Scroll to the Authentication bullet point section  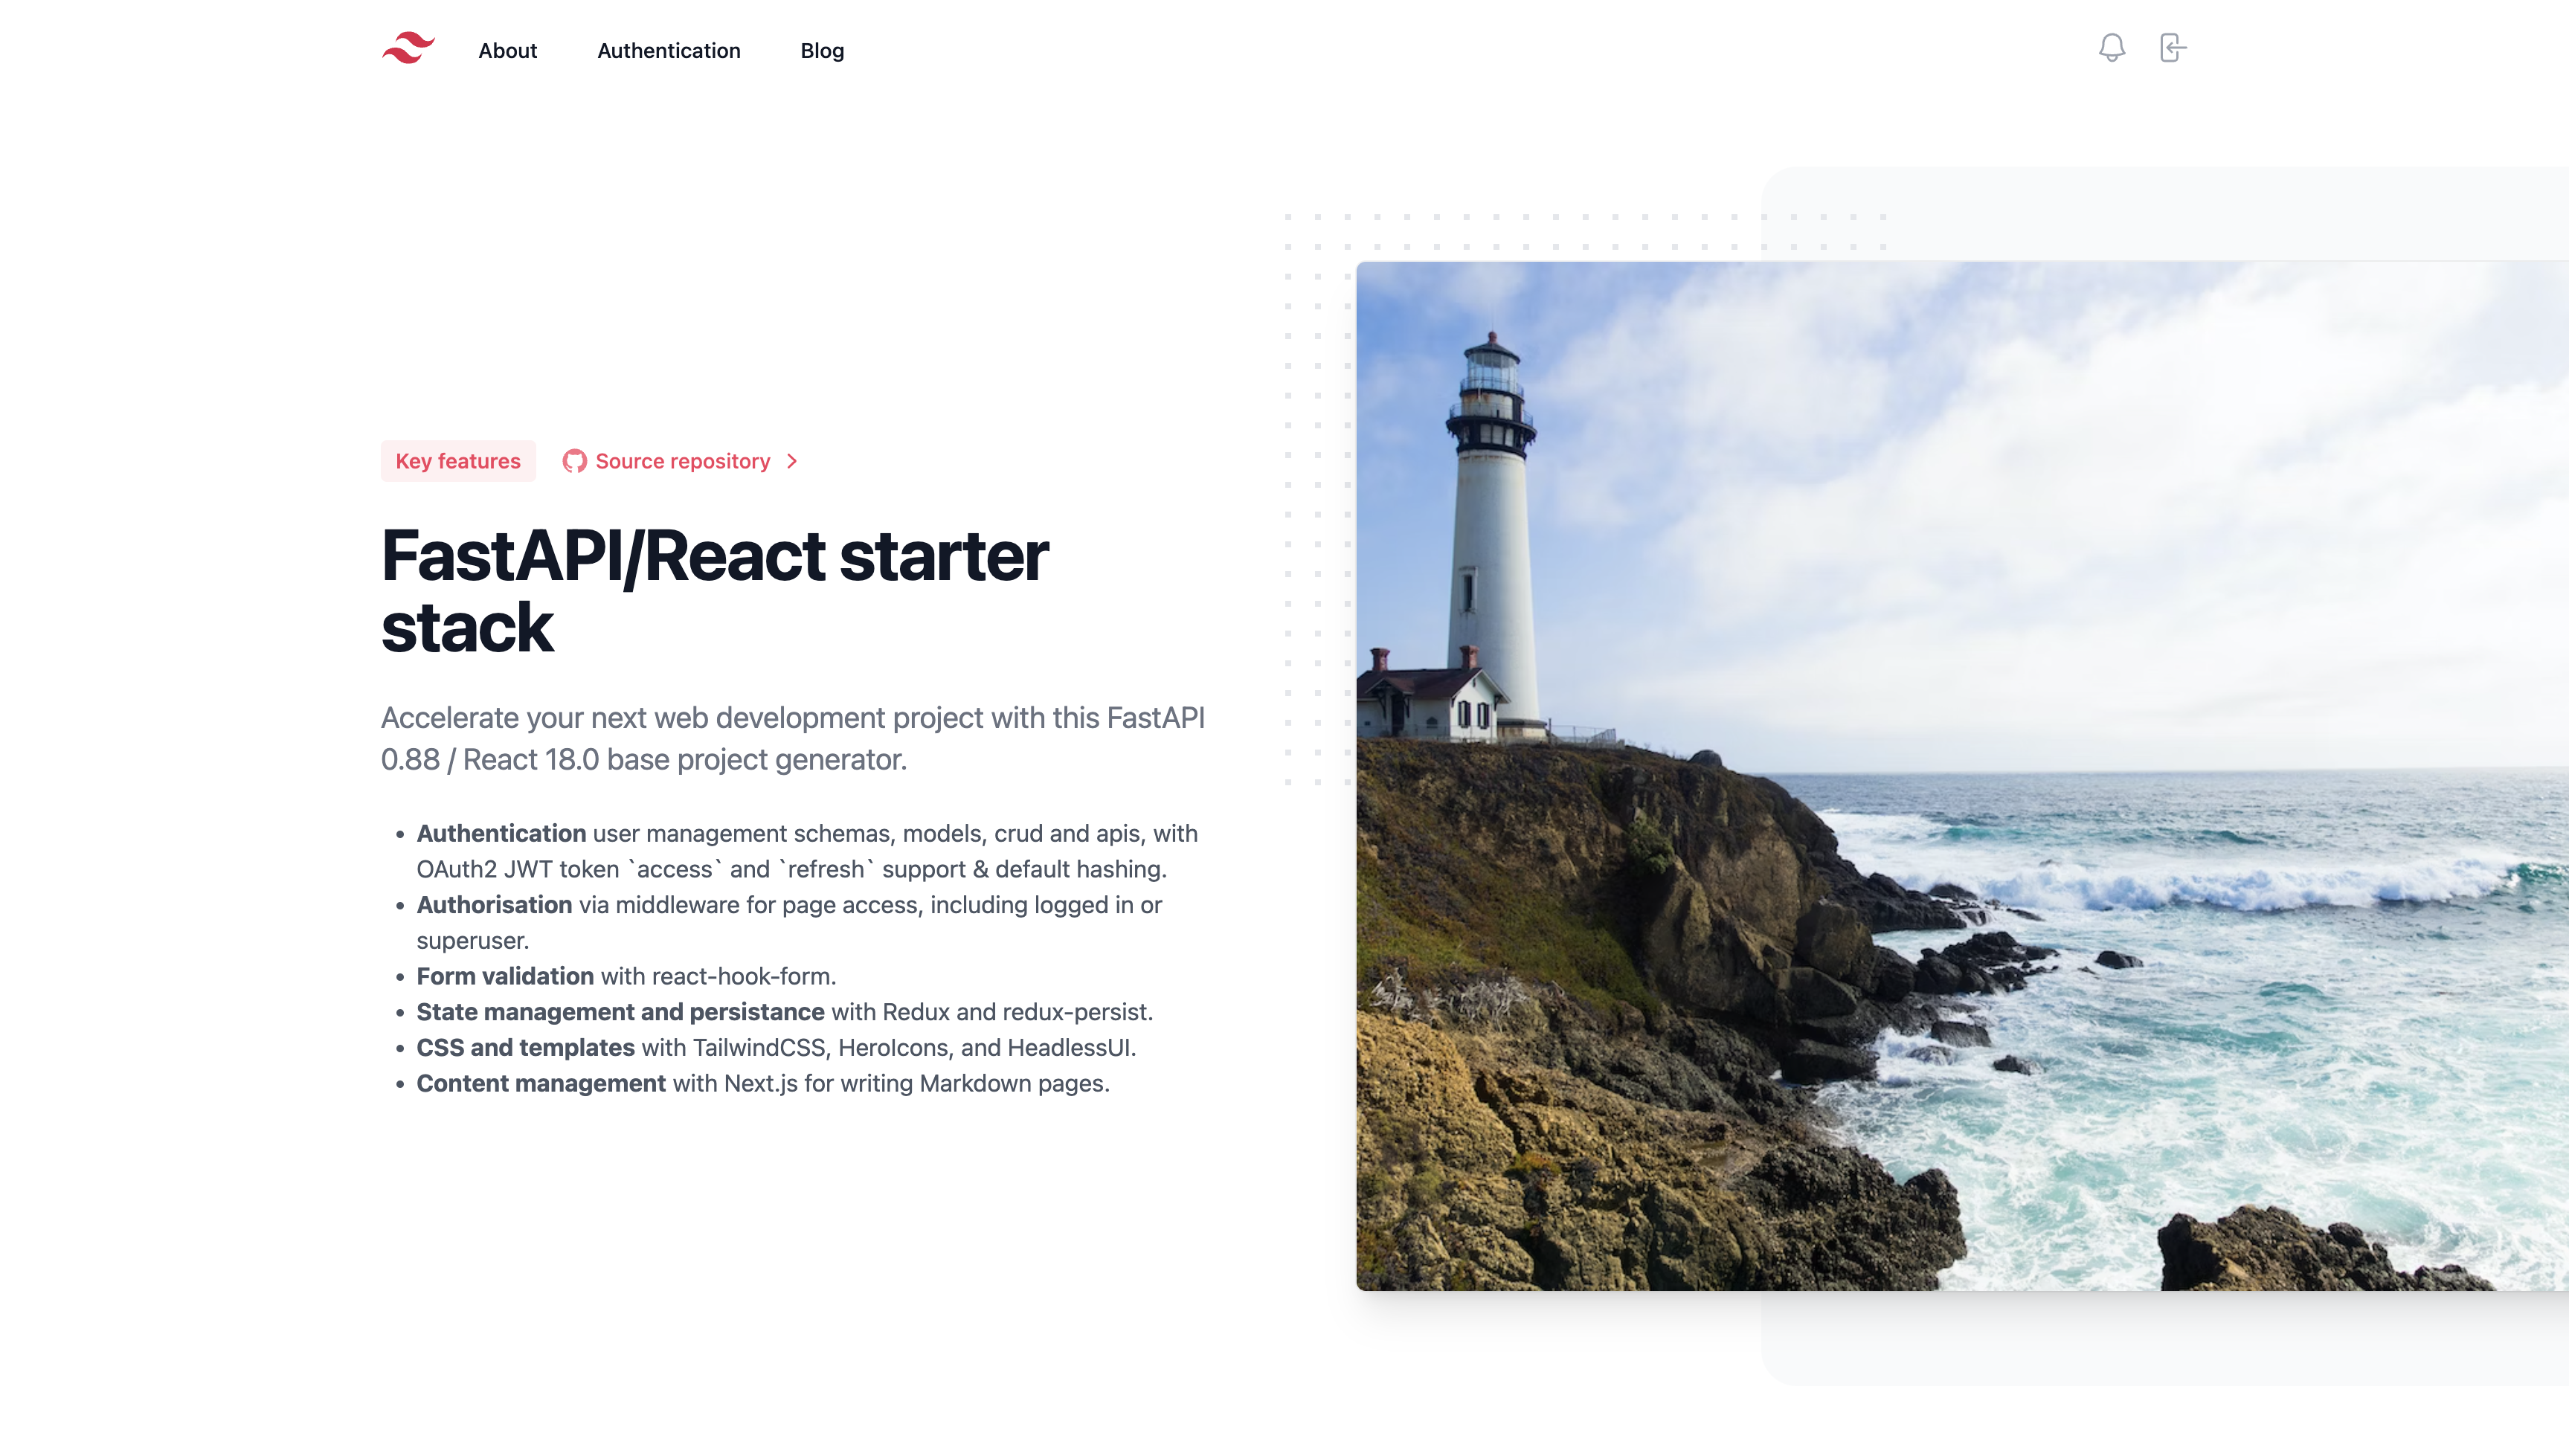pos(501,833)
